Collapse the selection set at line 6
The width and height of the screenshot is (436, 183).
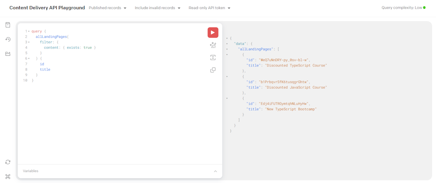(29, 59)
